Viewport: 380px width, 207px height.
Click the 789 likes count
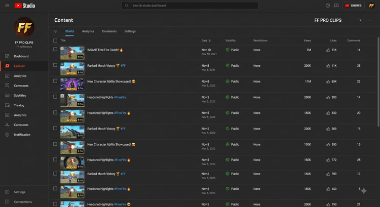[x=334, y=174]
